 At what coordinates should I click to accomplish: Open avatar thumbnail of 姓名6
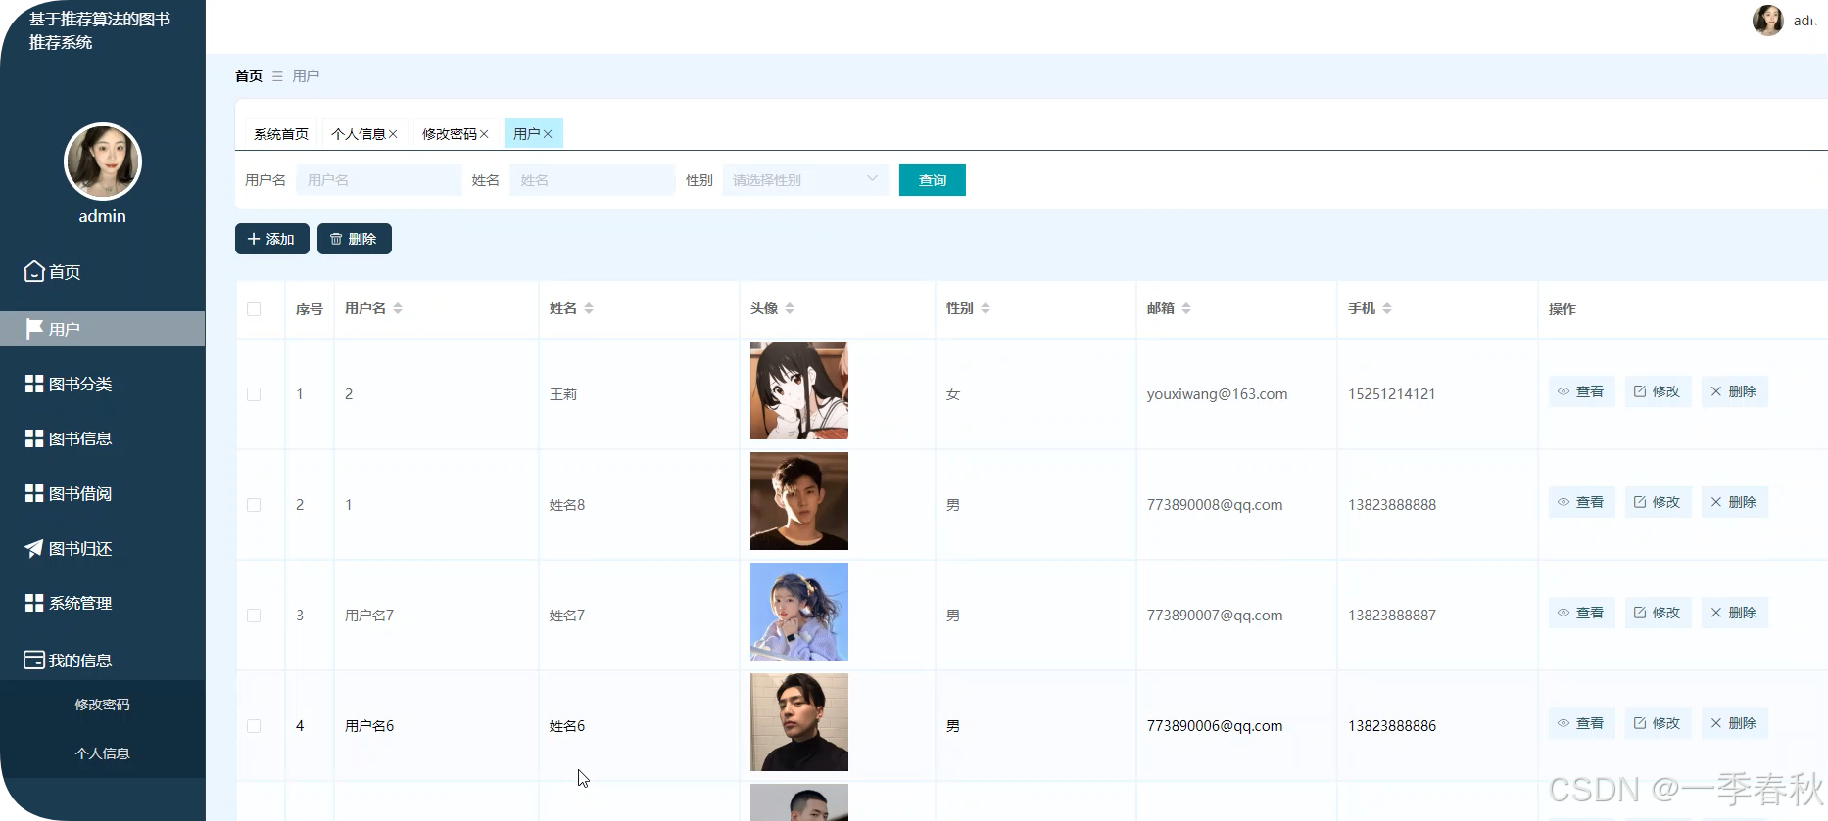(x=799, y=722)
